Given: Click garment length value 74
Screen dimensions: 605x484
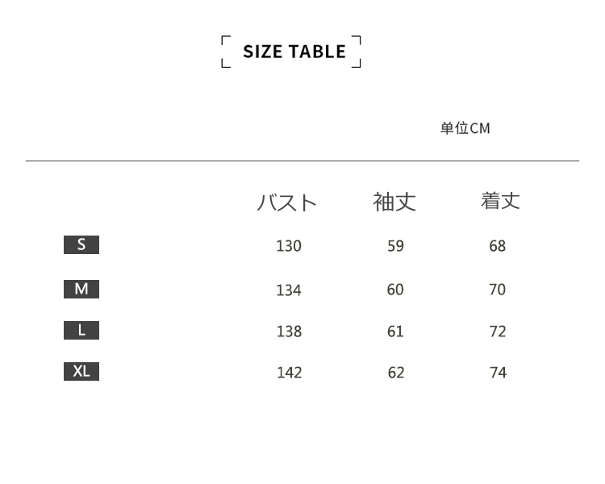Looking at the screenshot, I should [x=498, y=373].
